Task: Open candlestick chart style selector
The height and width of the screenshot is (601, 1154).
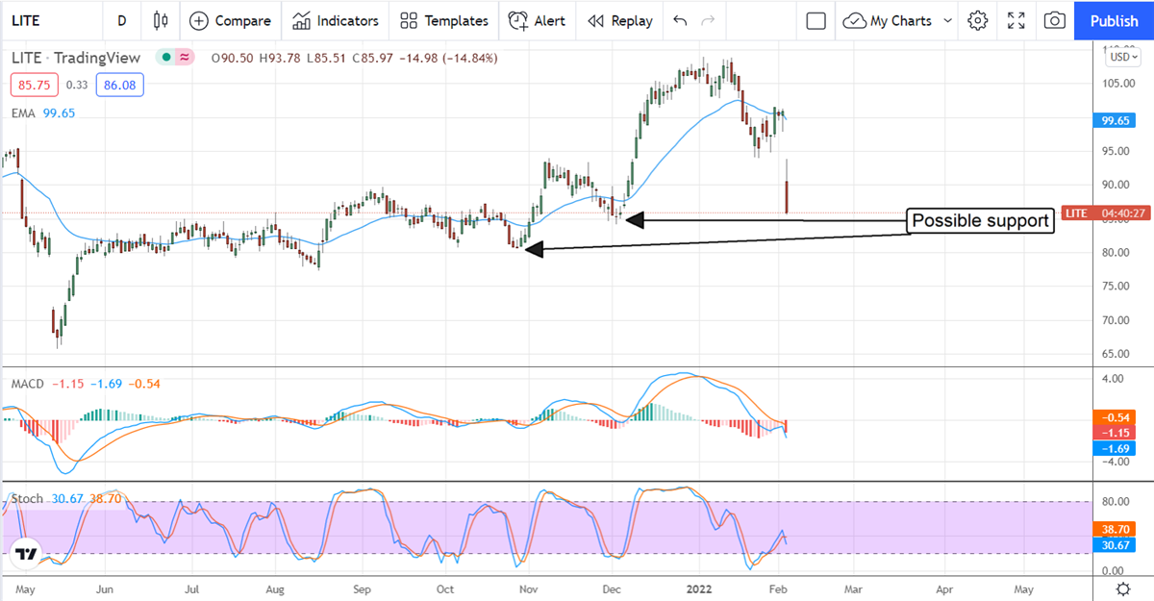Action: click(x=161, y=20)
